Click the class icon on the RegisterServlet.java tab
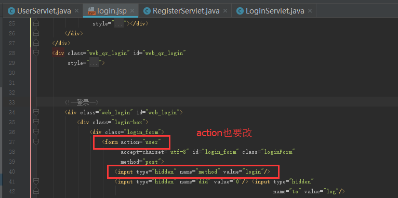Viewport: 398px width, 198px height. tap(147, 11)
